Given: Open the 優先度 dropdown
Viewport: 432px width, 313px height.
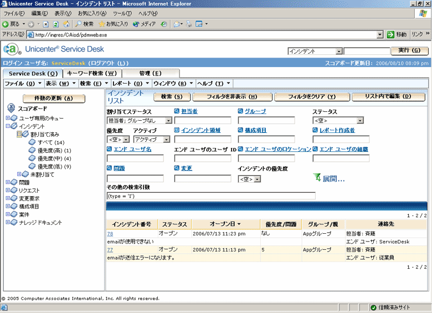Looking at the screenshot, I should coord(126,140).
